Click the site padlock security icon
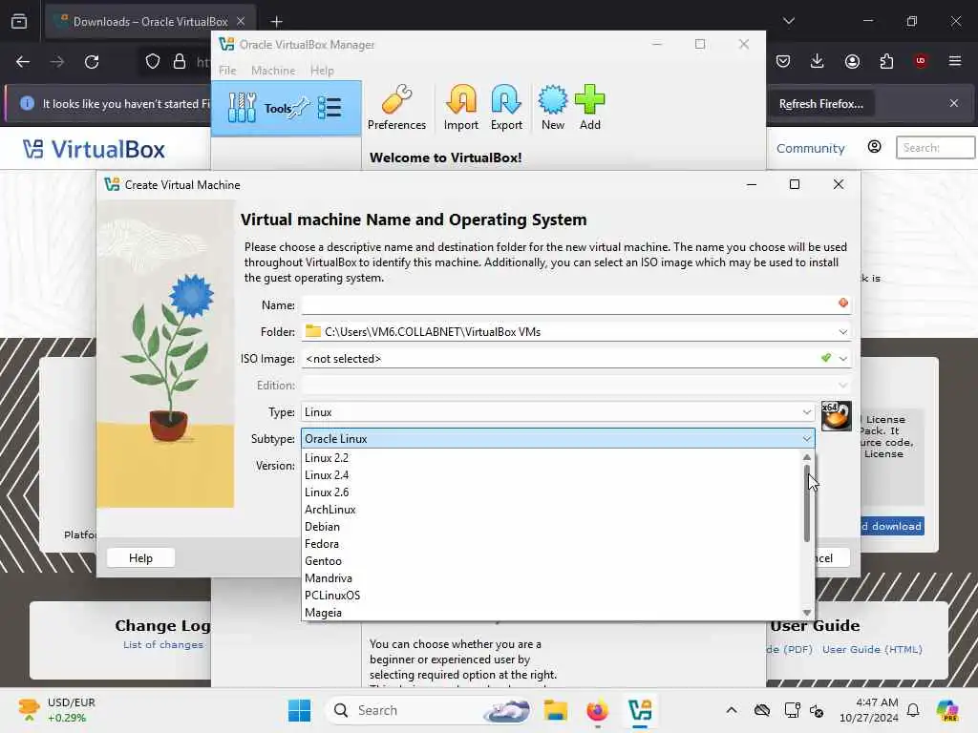This screenshot has height=733, width=978. pos(180,62)
